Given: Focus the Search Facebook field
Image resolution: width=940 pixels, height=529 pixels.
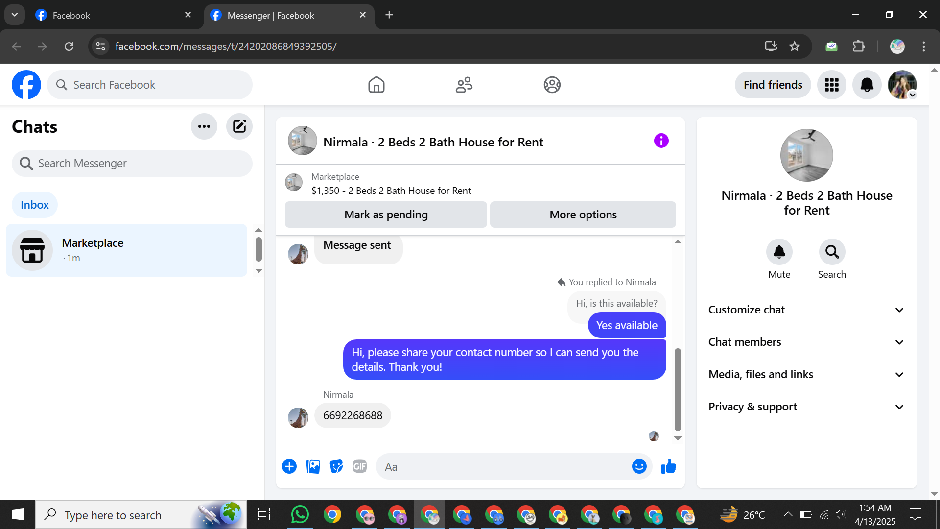Looking at the screenshot, I should (x=150, y=85).
